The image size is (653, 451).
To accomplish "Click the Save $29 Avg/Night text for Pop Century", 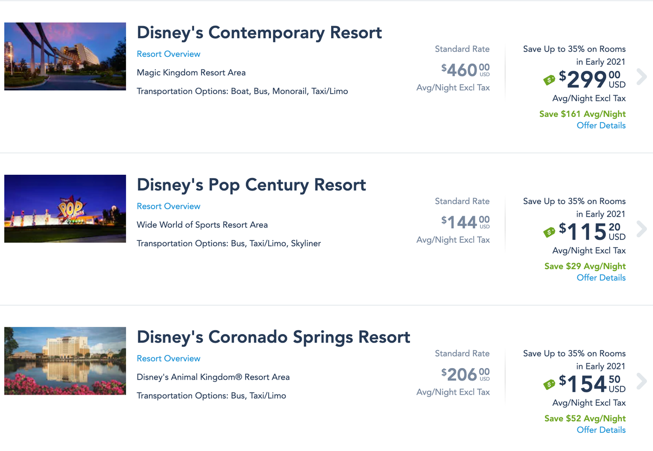I will (x=585, y=266).
